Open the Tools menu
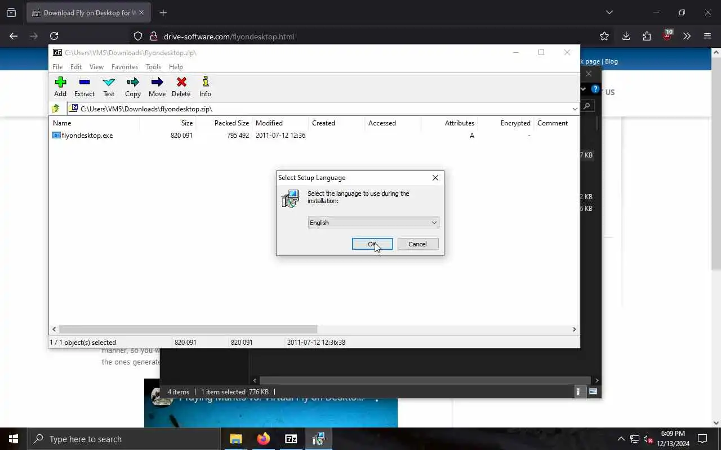 pos(153,66)
